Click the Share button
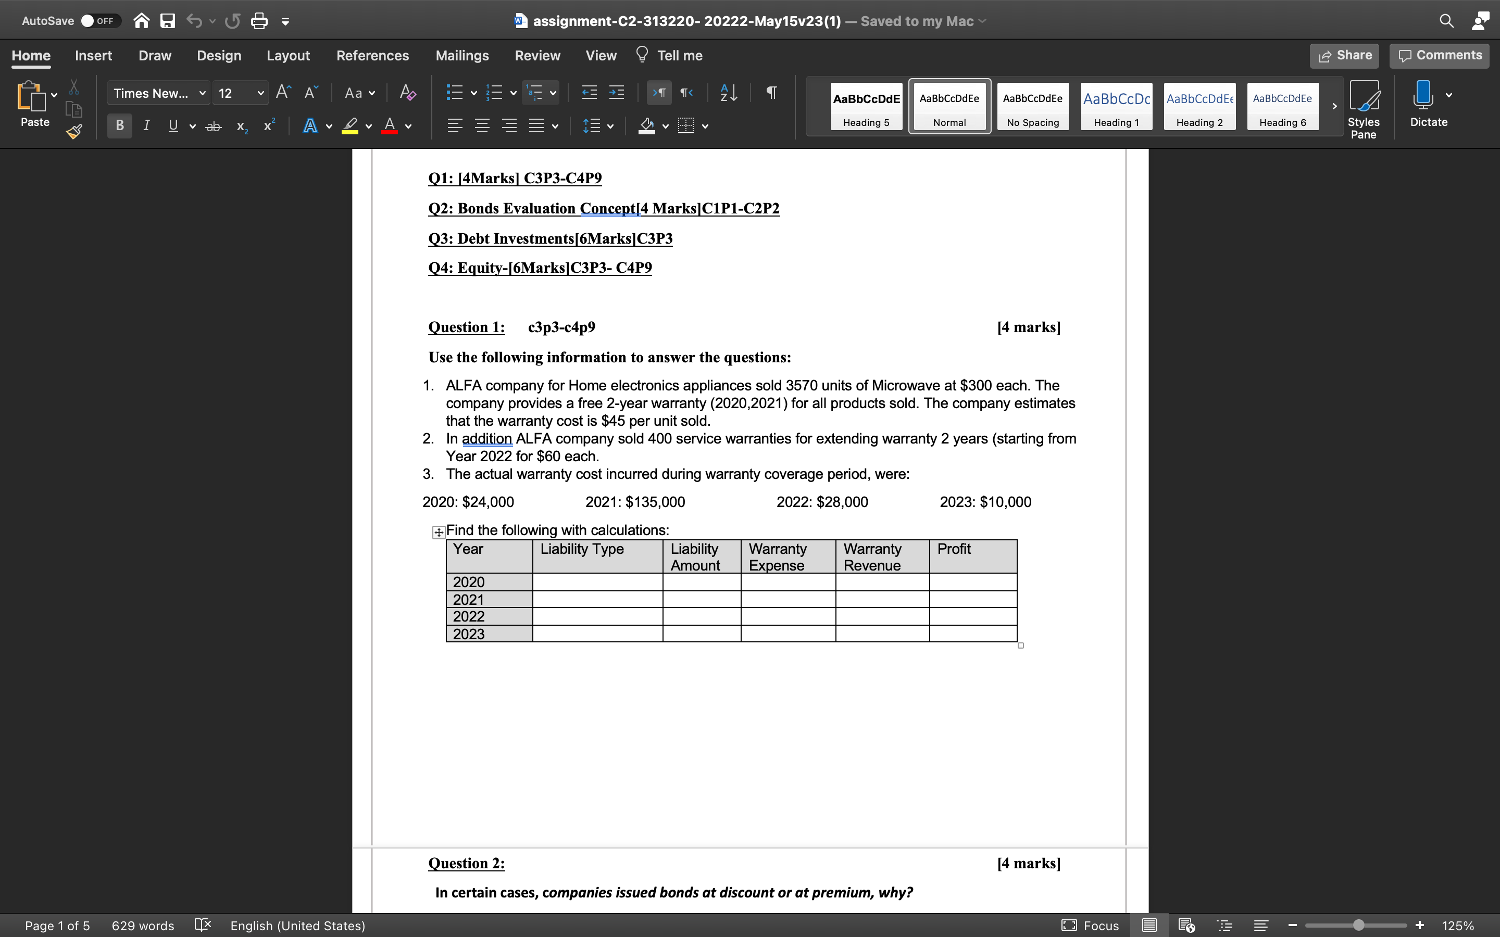The height and width of the screenshot is (937, 1500). (x=1343, y=55)
